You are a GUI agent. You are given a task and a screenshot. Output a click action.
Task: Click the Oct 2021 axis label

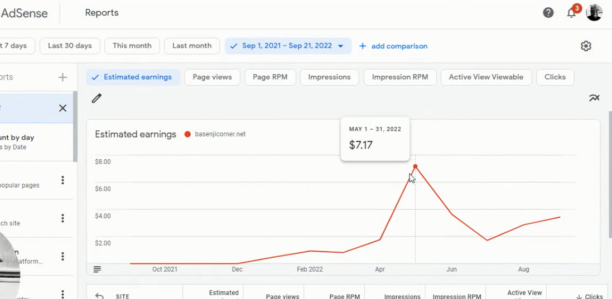pyautogui.click(x=165, y=269)
